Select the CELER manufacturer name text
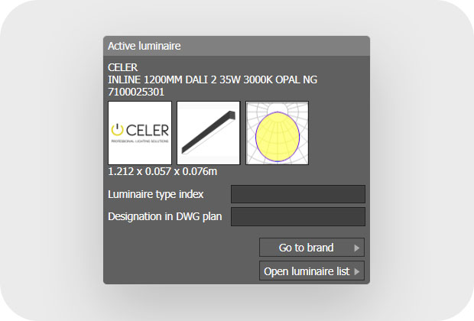Screen dimensions: 474x321 (123, 67)
